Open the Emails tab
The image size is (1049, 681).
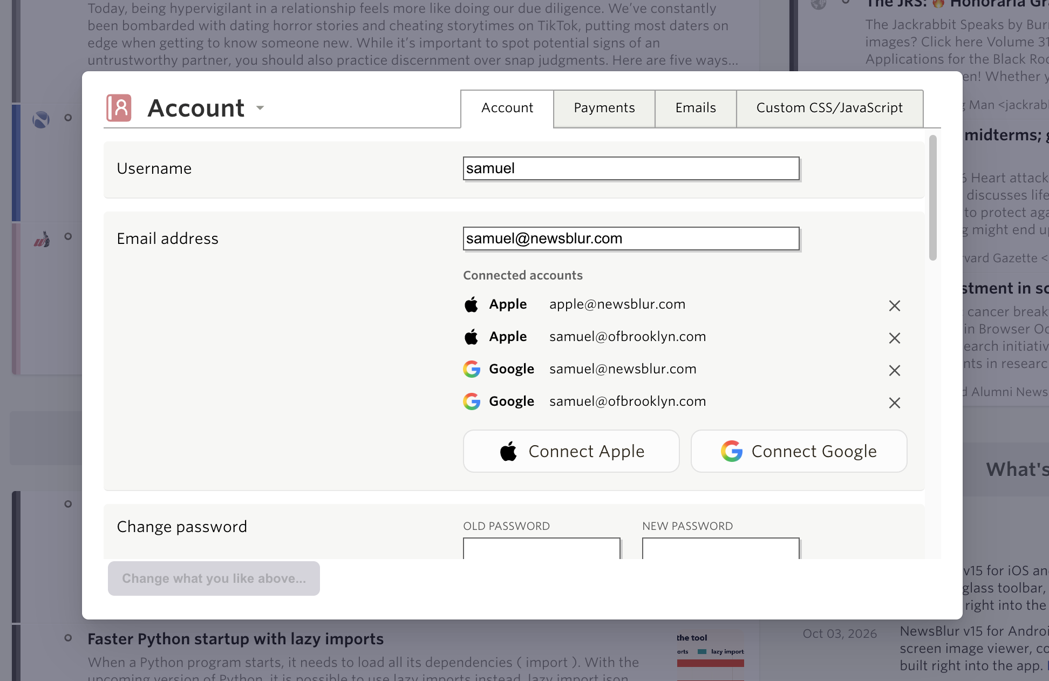click(696, 108)
